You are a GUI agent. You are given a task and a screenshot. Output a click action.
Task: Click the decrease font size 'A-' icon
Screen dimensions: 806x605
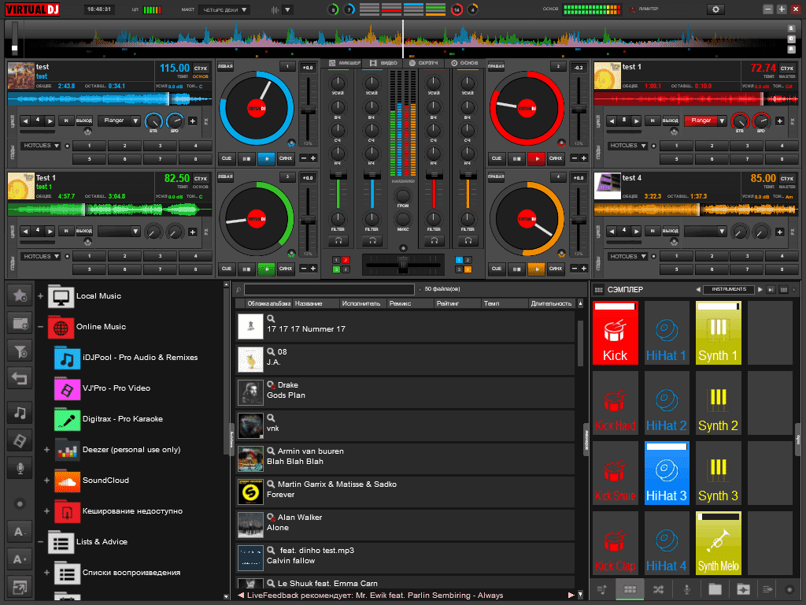click(20, 532)
